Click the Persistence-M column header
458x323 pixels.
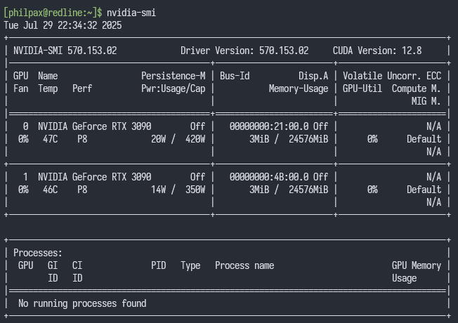tap(174, 76)
